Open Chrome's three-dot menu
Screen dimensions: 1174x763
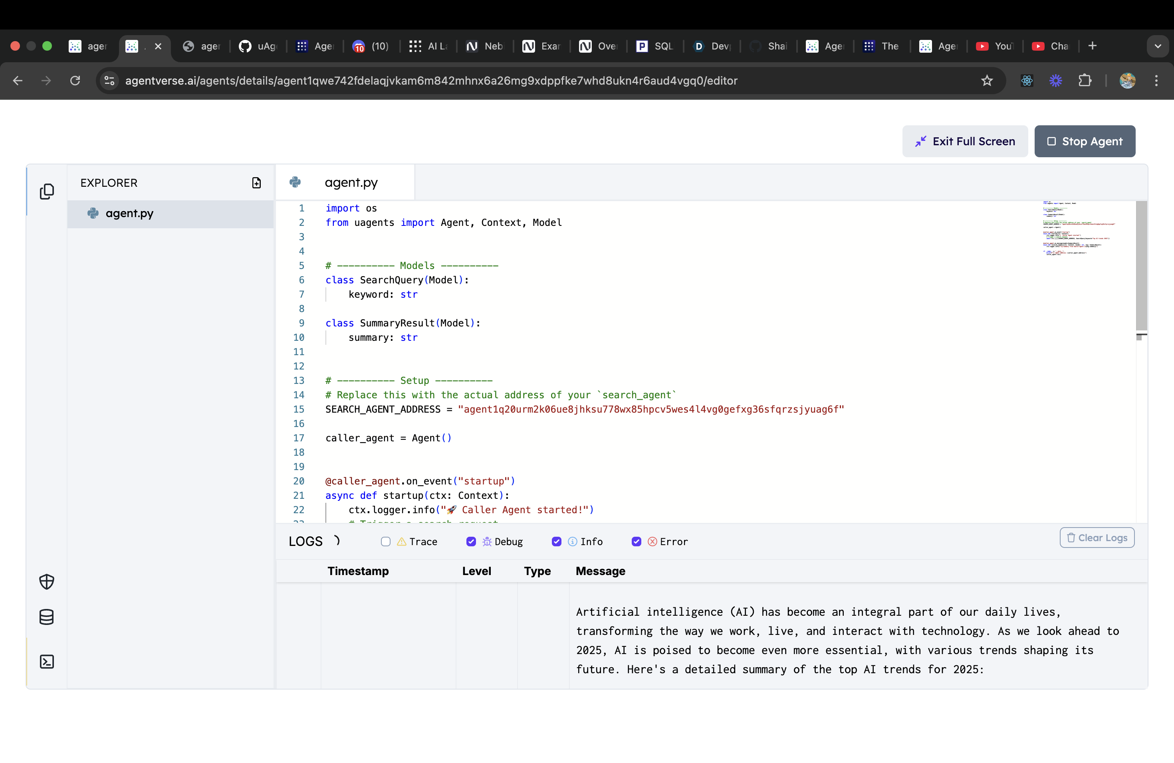1156,80
